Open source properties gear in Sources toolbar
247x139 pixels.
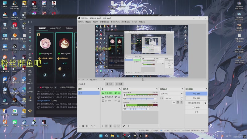[111, 126]
